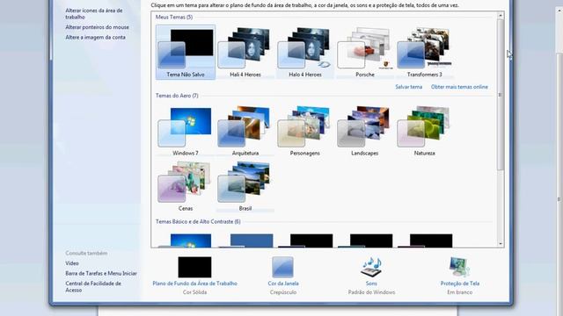Click the Padrão do Windows label
This screenshot has height=316, width=563.
click(371, 292)
